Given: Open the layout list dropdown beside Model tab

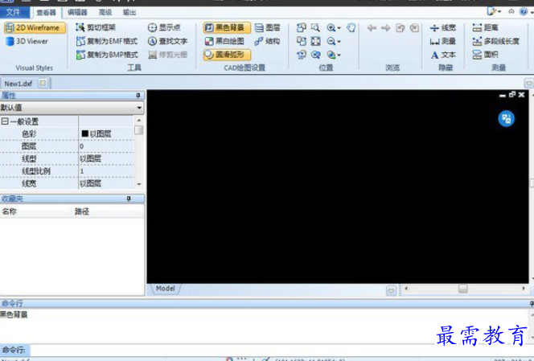Looking at the screenshot, I should click(x=391, y=290).
